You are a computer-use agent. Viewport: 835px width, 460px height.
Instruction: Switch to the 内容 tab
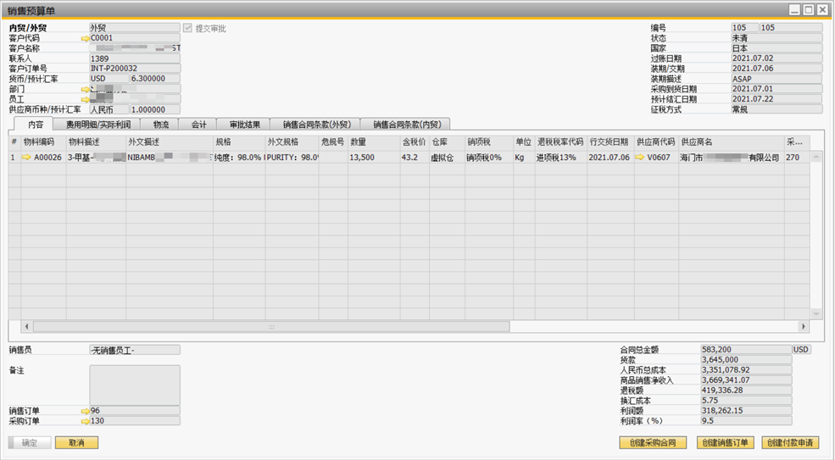click(36, 124)
